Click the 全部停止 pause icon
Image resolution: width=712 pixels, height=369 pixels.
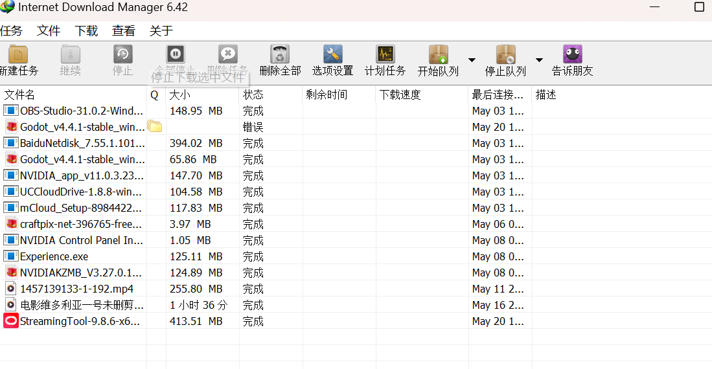click(x=176, y=54)
